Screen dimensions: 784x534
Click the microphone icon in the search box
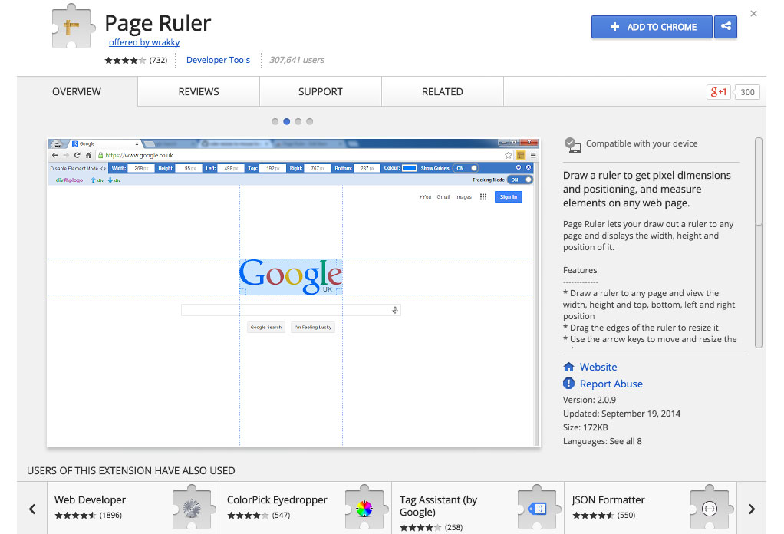point(395,311)
